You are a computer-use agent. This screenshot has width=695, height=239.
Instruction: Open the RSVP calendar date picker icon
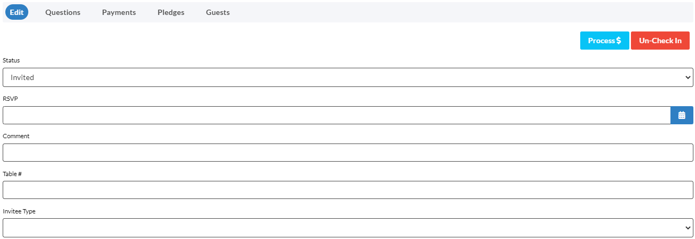click(x=682, y=115)
